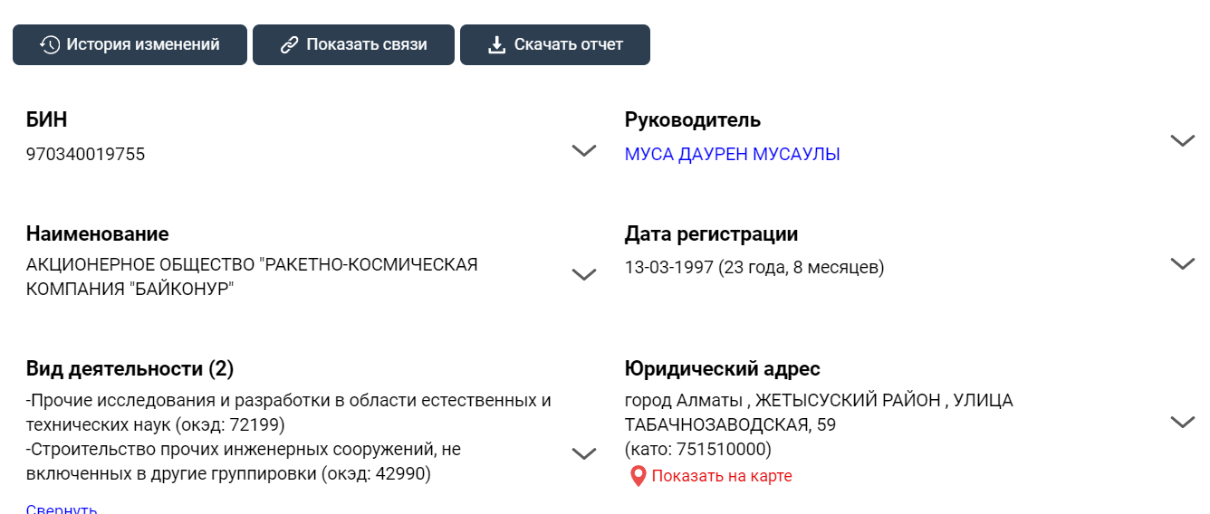The height and width of the screenshot is (514, 1210).
Task: Expand the Наименование section chevron
Action: 584,274
